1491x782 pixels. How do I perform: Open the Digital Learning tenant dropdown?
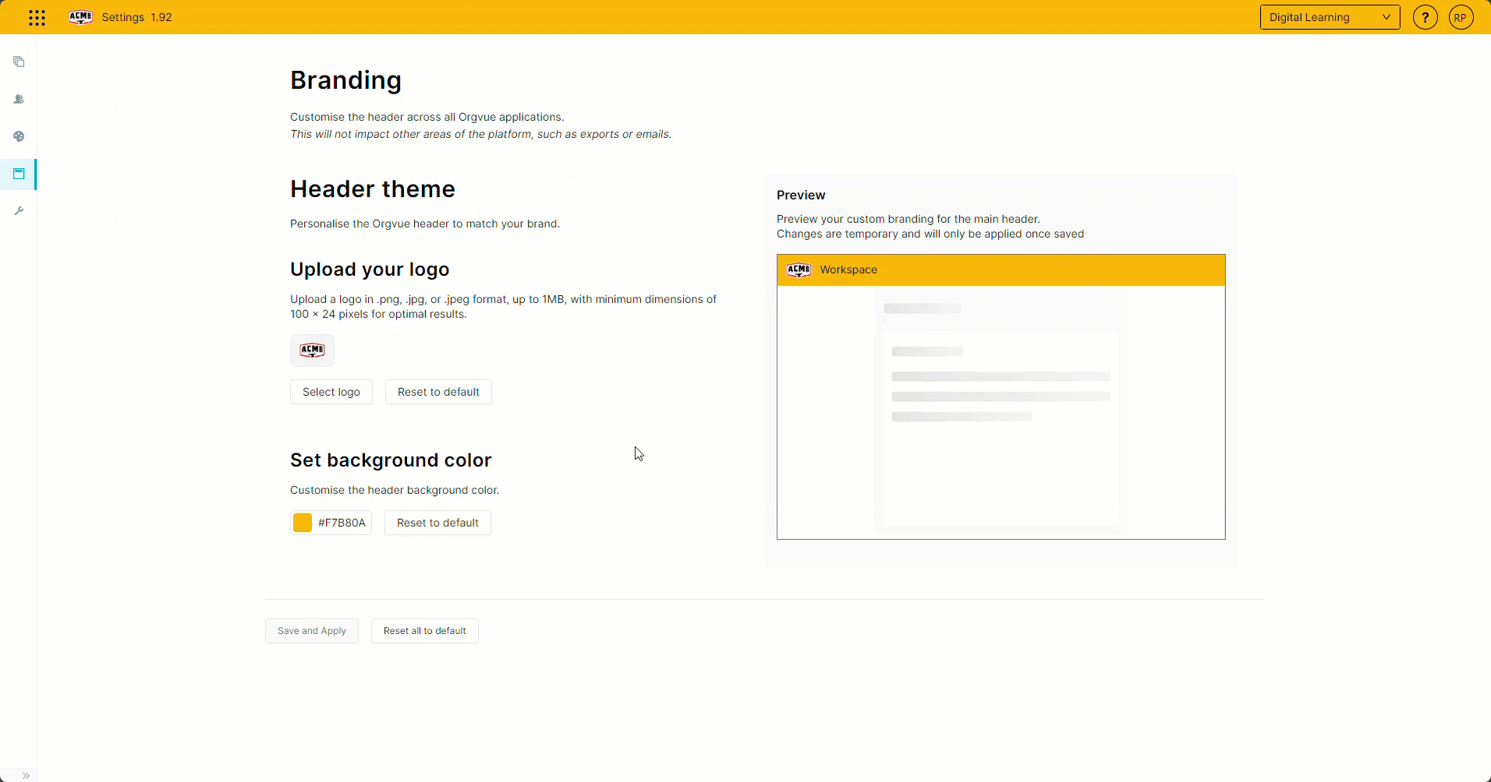[x=1330, y=17]
